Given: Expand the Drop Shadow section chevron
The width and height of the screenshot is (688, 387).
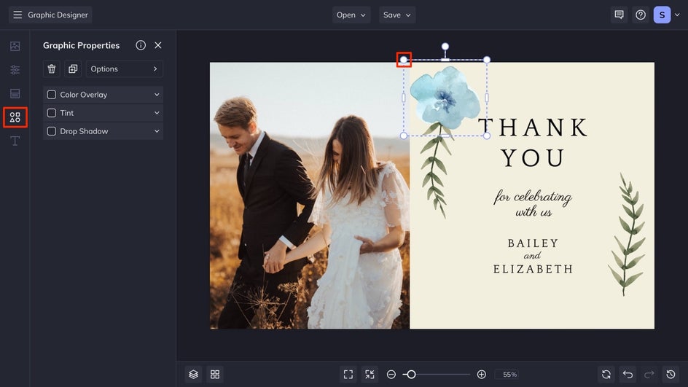Looking at the screenshot, I should point(157,131).
